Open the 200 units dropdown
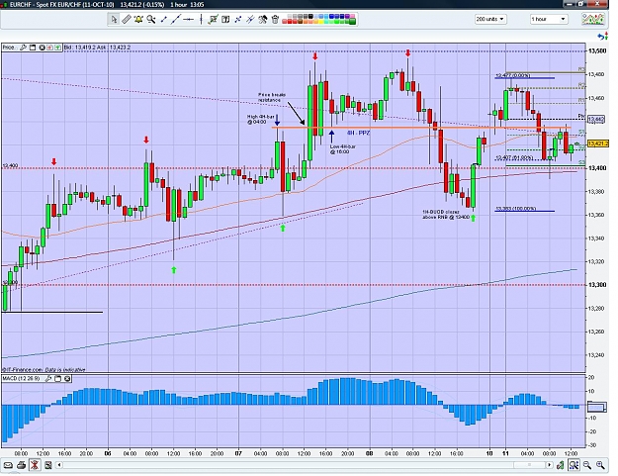The image size is (618, 476). click(x=490, y=19)
